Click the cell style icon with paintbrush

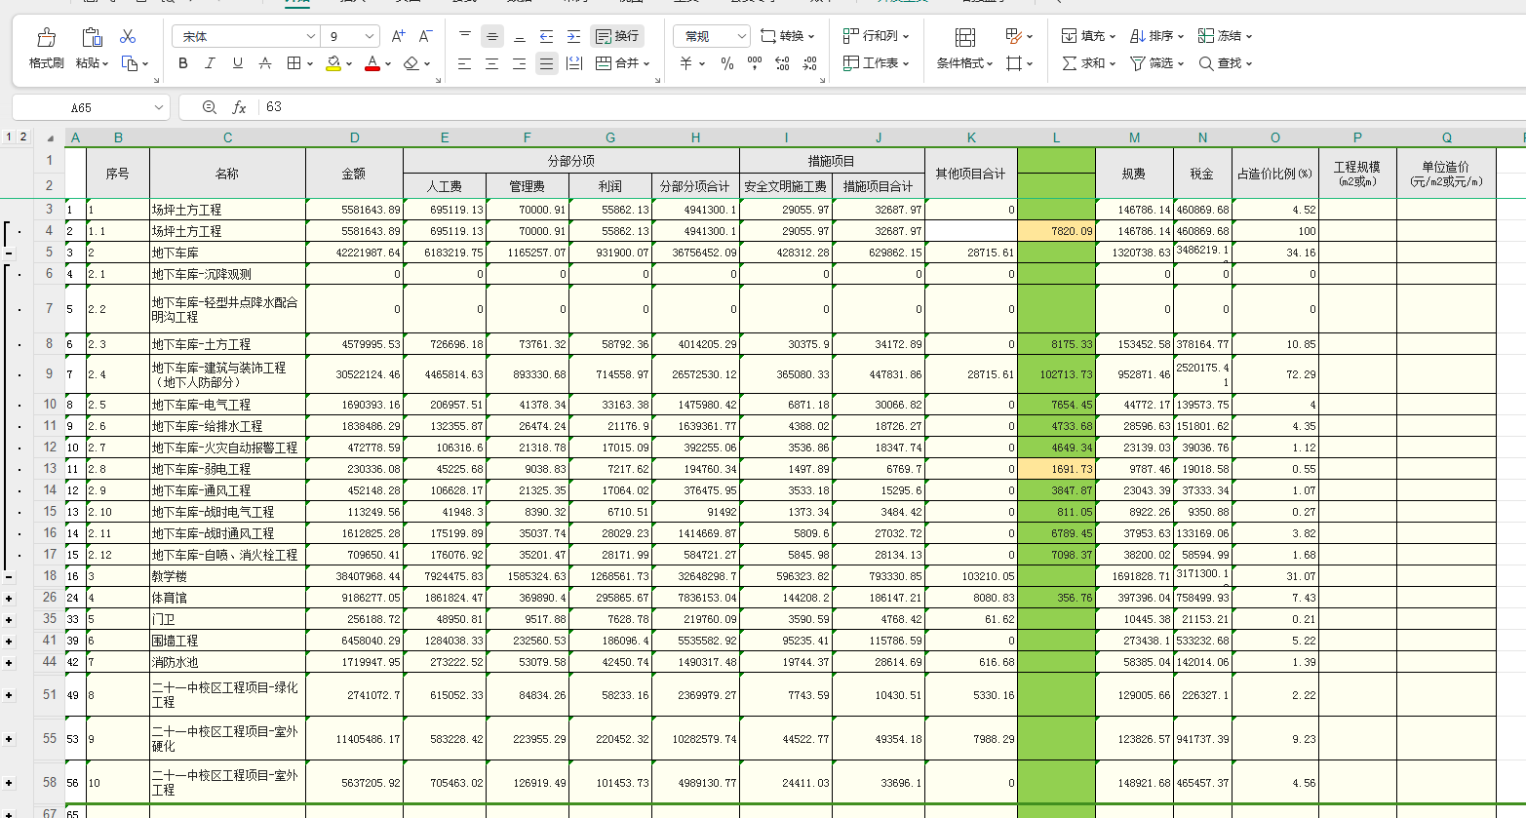1014,36
